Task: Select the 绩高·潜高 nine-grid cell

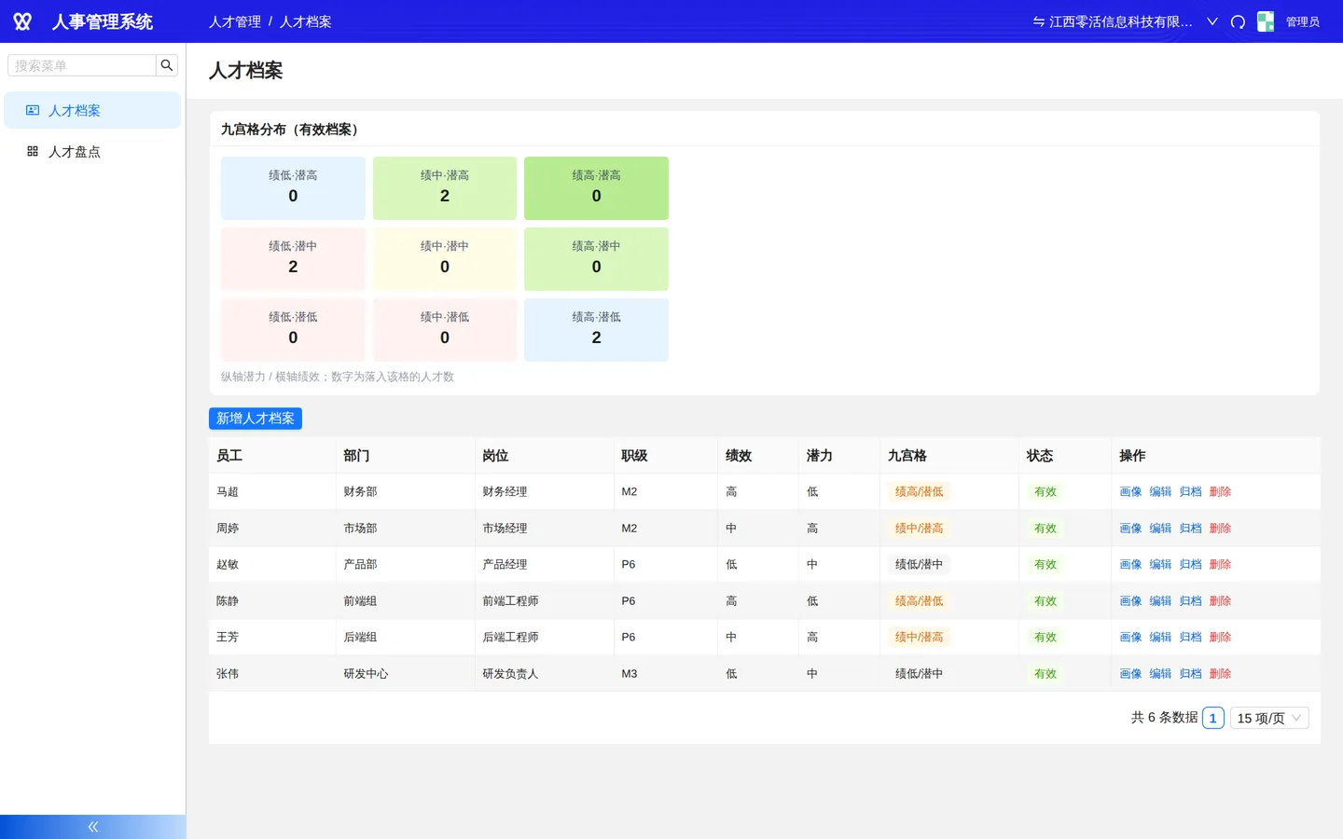Action: click(597, 188)
